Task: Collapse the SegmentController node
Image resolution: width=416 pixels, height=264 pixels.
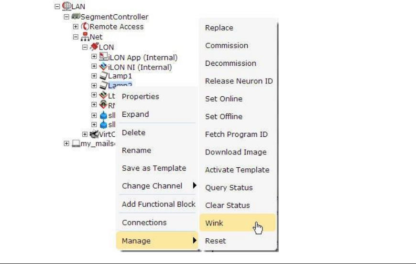Action: click(66, 17)
